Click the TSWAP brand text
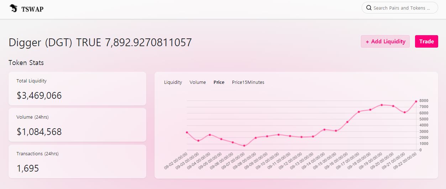Viewport: 446px width, 189px height. 32,9
